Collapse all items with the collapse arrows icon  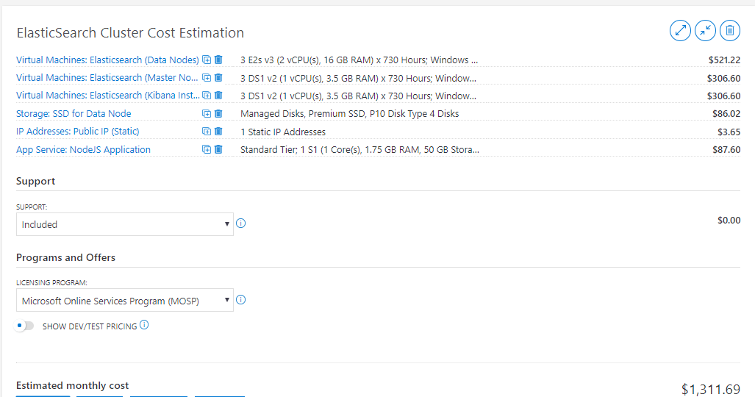[705, 30]
